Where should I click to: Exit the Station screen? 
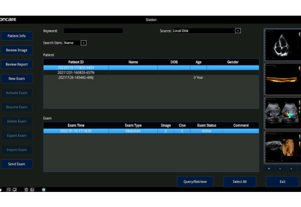(x=282, y=181)
